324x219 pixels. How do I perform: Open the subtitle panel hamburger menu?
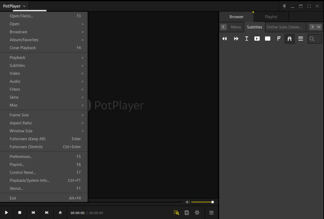[301, 38]
